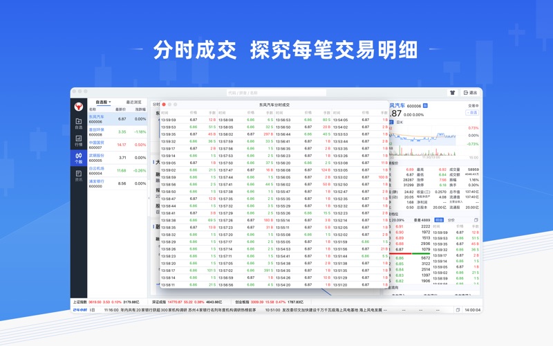Click the + 自选 add-to-watchlist button
The width and height of the screenshot is (553, 346).
[x=472, y=113]
